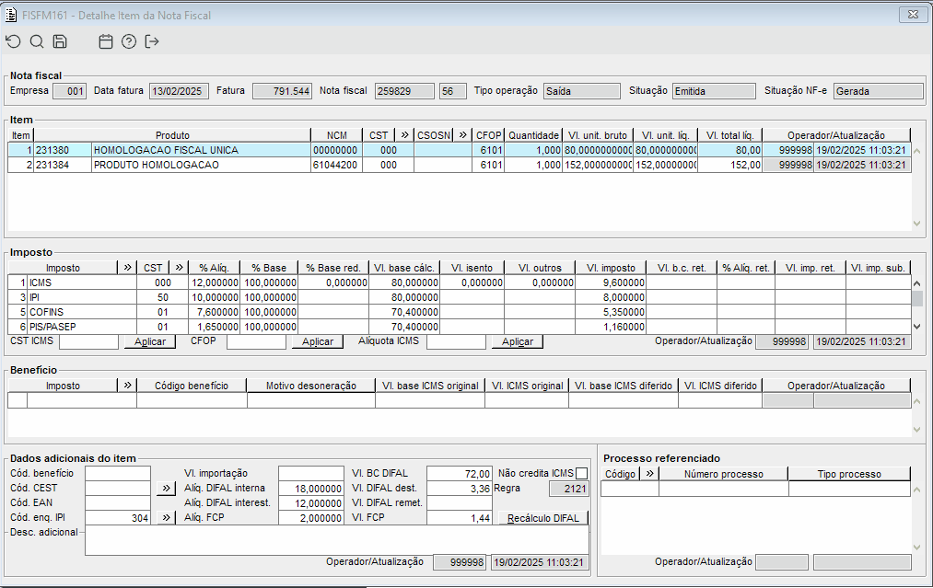Open help via question mark icon
Image resolution: width=933 pixels, height=588 pixels.
[129, 41]
